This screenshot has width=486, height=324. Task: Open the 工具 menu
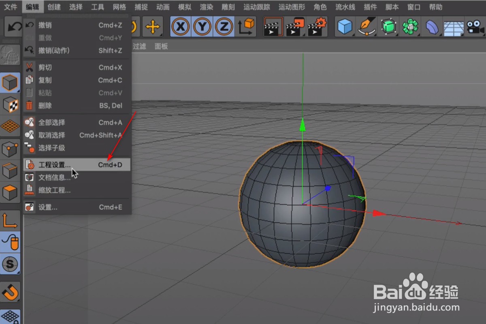[x=98, y=7]
